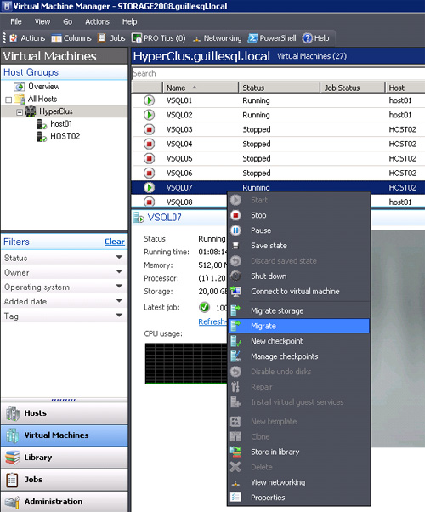Screen dimensions: 425x512
Task: Click the Refresh link under Latest job
Action: click(212, 321)
